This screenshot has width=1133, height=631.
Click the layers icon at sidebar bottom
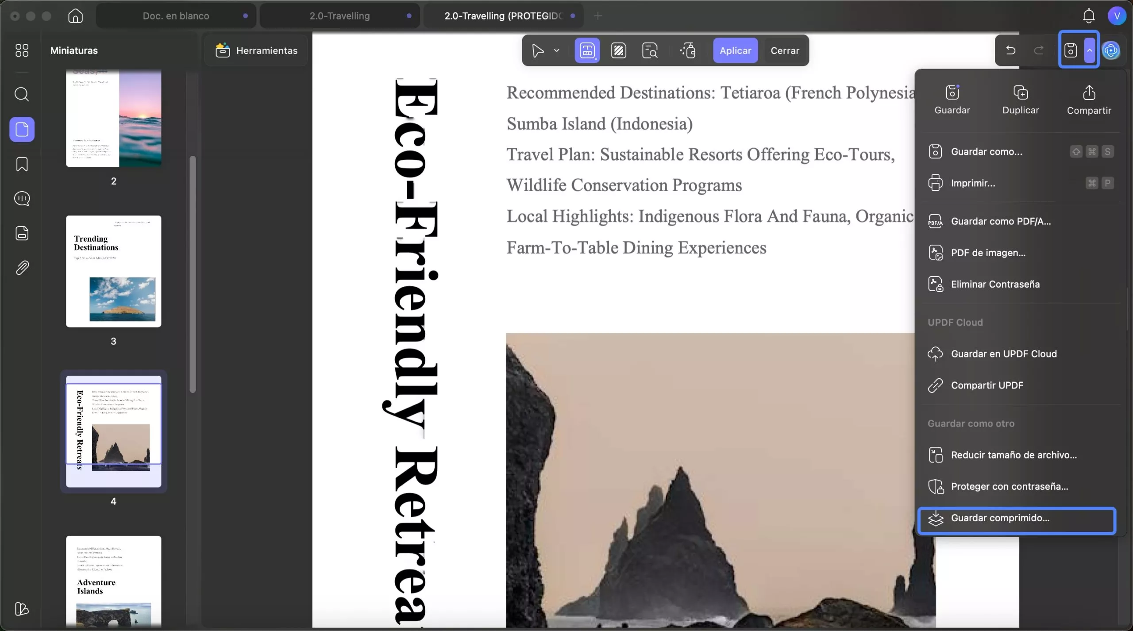click(22, 609)
